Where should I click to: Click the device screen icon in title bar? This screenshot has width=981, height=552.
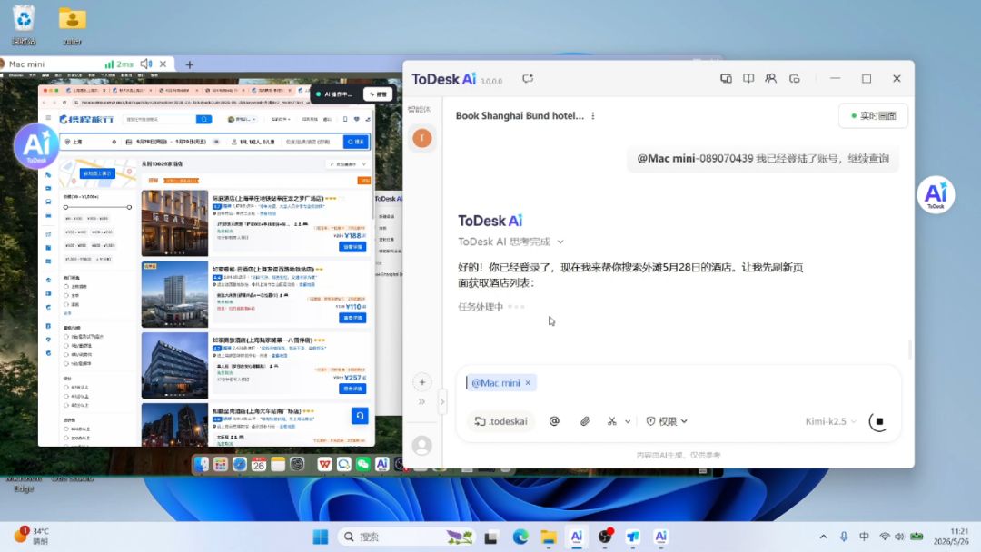(x=726, y=79)
